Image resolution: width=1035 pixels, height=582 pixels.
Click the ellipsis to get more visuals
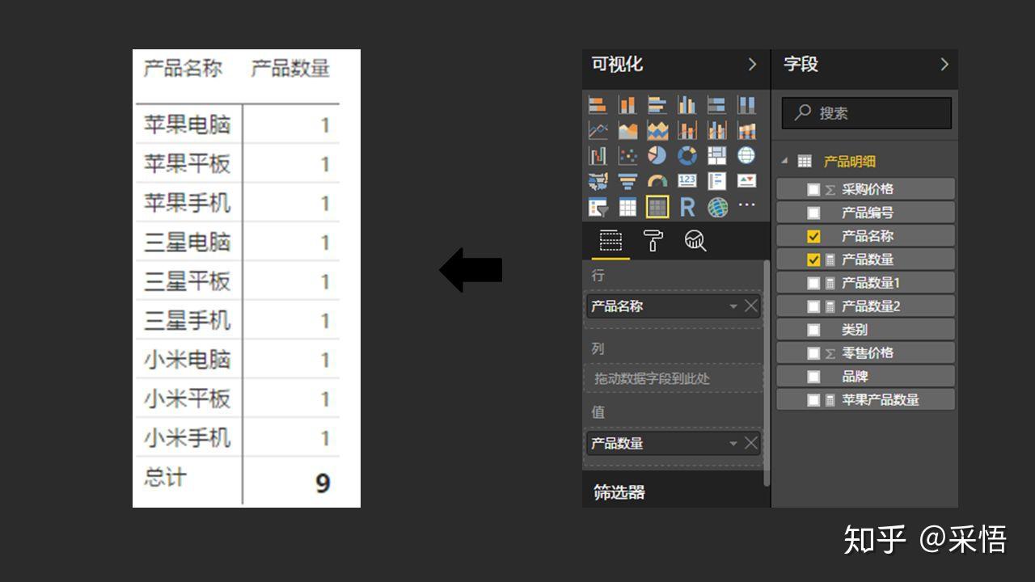click(746, 207)
